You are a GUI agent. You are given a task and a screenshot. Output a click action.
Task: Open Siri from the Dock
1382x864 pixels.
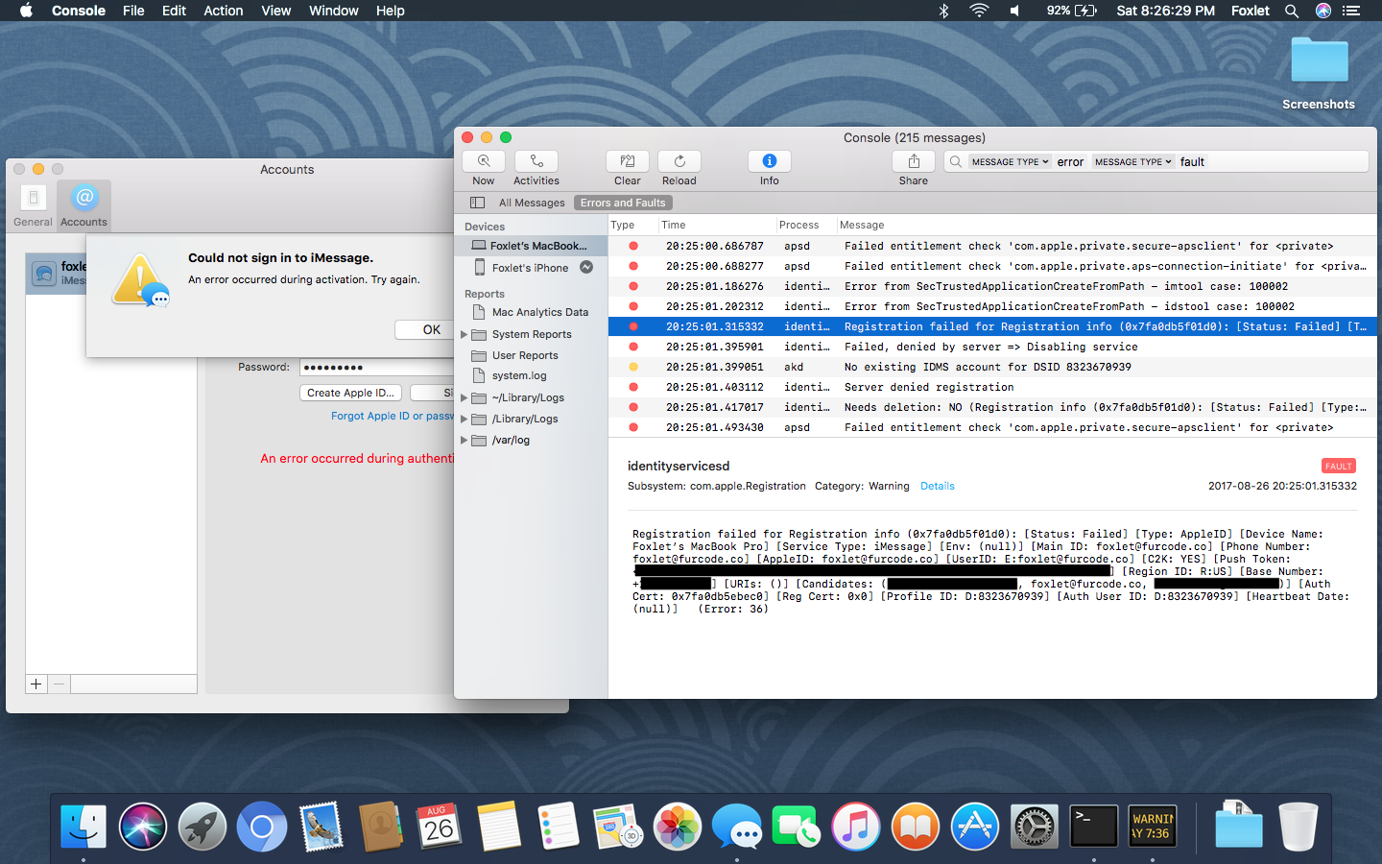(x=143, y=827)
